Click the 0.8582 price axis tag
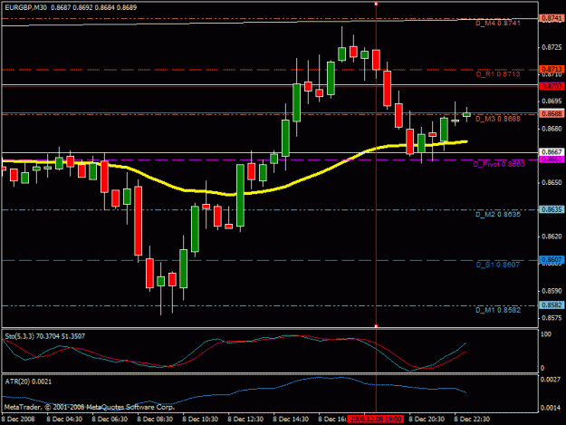 (x=552, y=305)
